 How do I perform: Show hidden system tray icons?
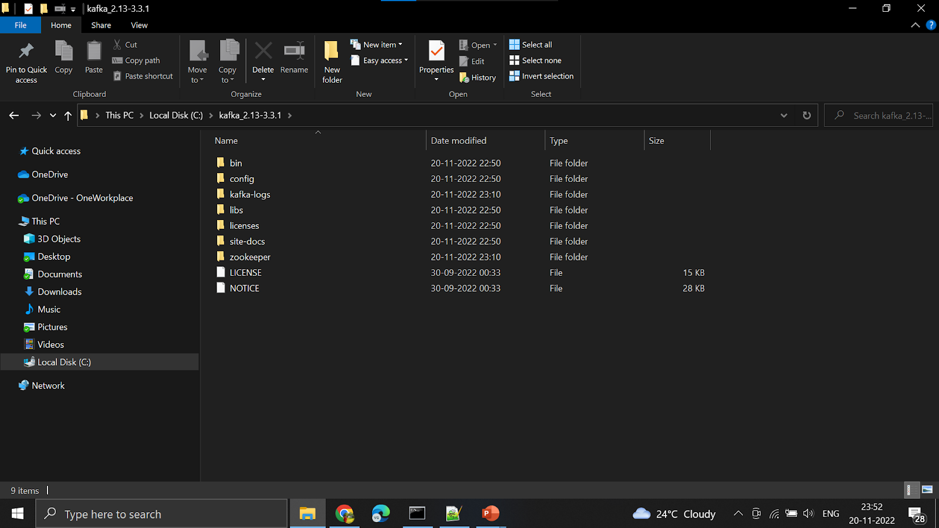tap(738, 514)
